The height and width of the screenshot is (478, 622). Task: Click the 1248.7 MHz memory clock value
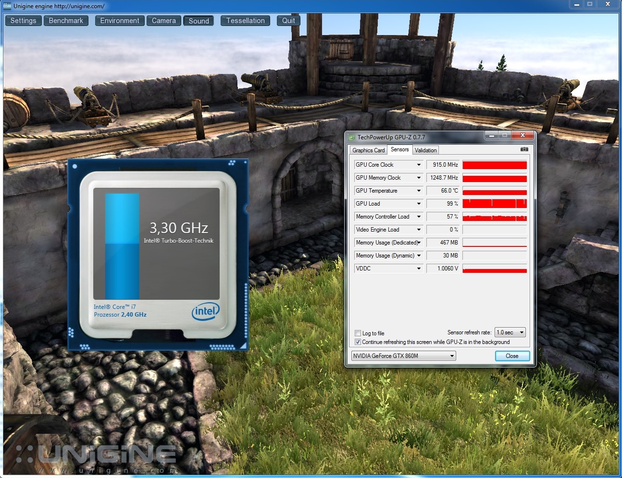[x=443, y=178]
